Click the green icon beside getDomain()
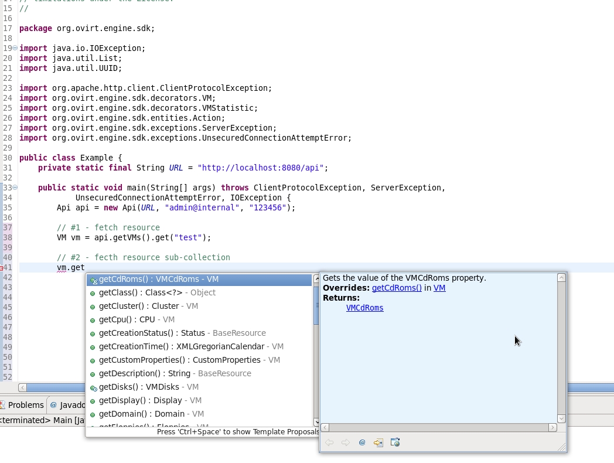614x463 pixels. click(93, 414)
